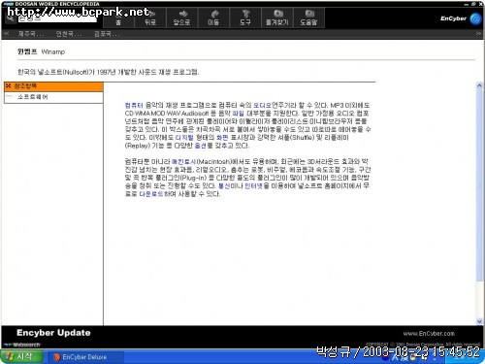Image resolution: width=485 pixels, height=364 pixels.
Task: Click Encyber Update in the bottom bar
Action: 53,333
